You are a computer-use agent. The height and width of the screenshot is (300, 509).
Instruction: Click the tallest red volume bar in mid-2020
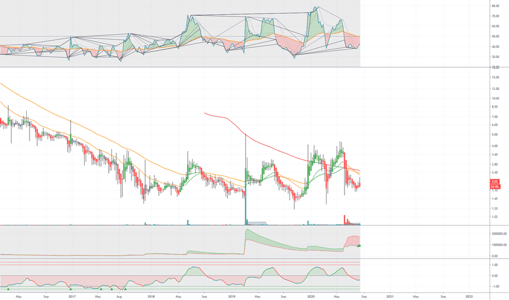(x=345, y=220)
